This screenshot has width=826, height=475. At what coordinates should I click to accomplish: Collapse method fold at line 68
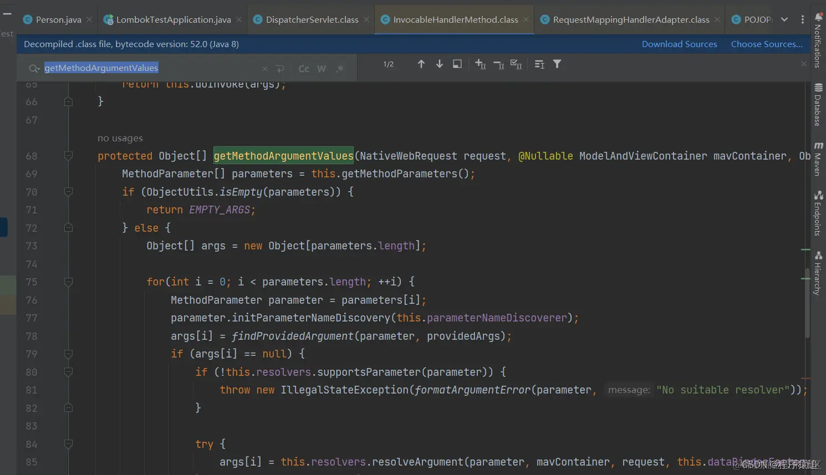tap(68, 156)
